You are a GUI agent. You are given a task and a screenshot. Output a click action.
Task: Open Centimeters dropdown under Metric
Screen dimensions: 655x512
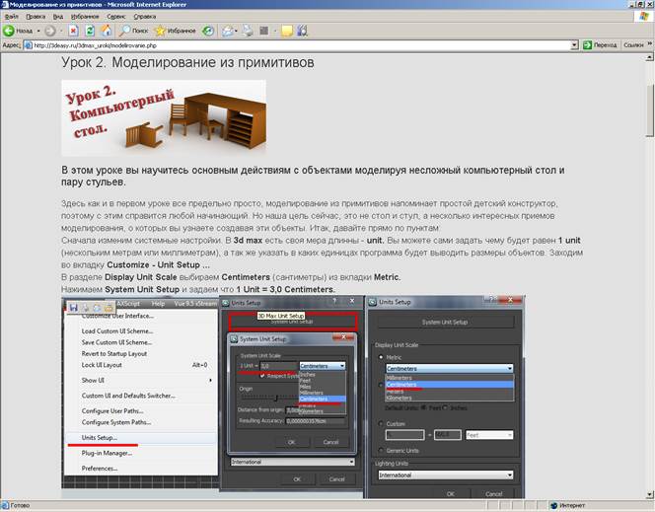tap(450, 369)
